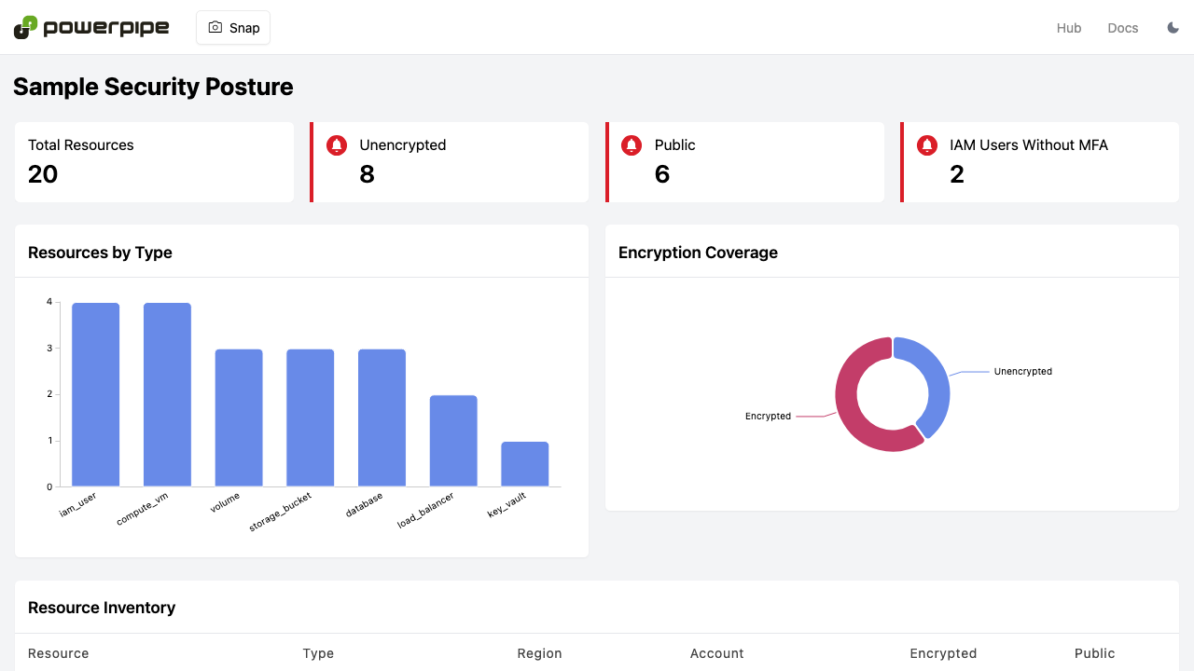This screenshot has height=671, width=1194.
Task: Click the Region column header
Action: (540, 653)
